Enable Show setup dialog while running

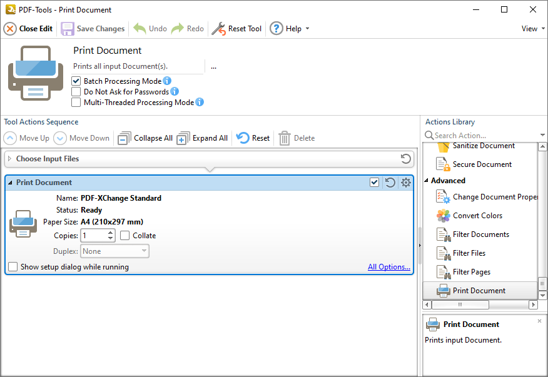pos(13,267)
